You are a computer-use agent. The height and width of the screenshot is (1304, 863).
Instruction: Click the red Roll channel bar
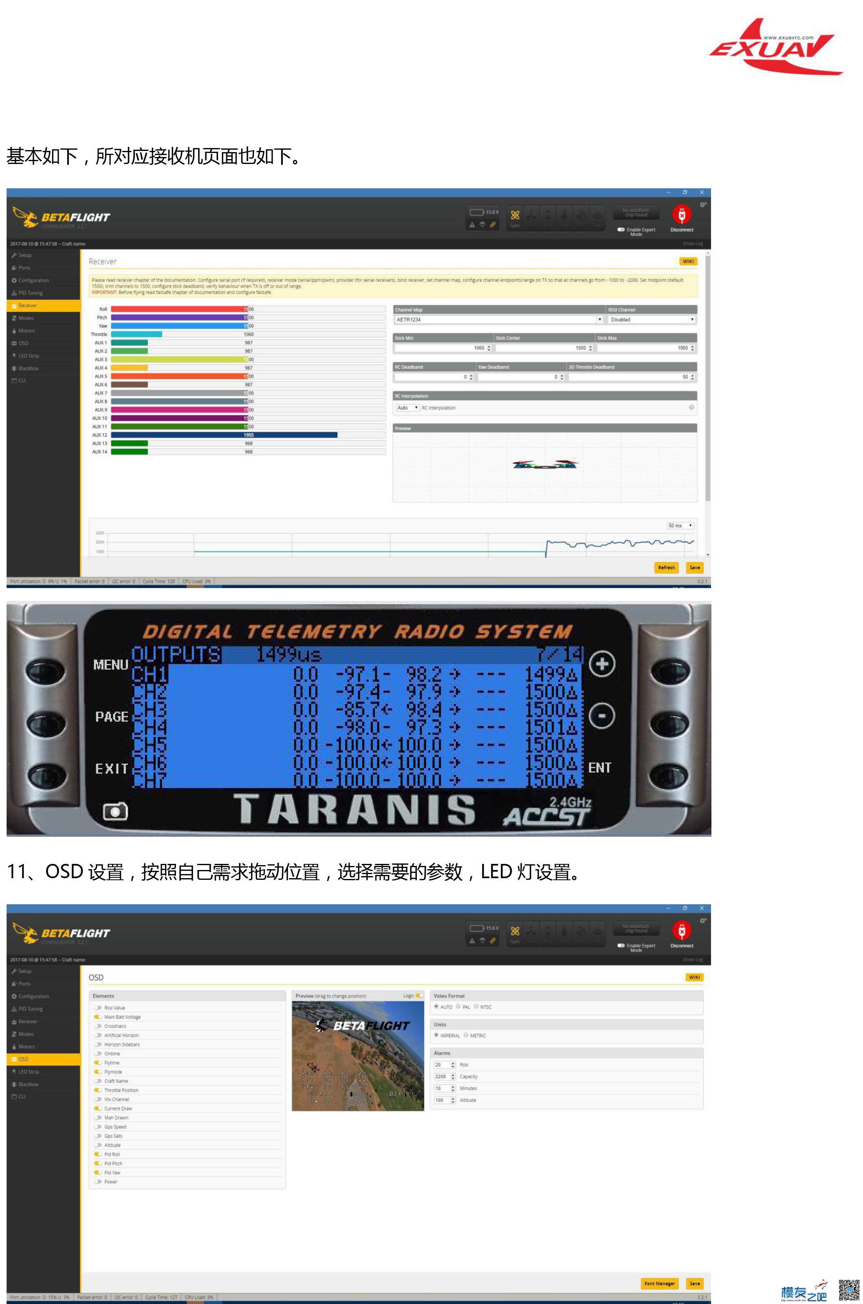248,309
